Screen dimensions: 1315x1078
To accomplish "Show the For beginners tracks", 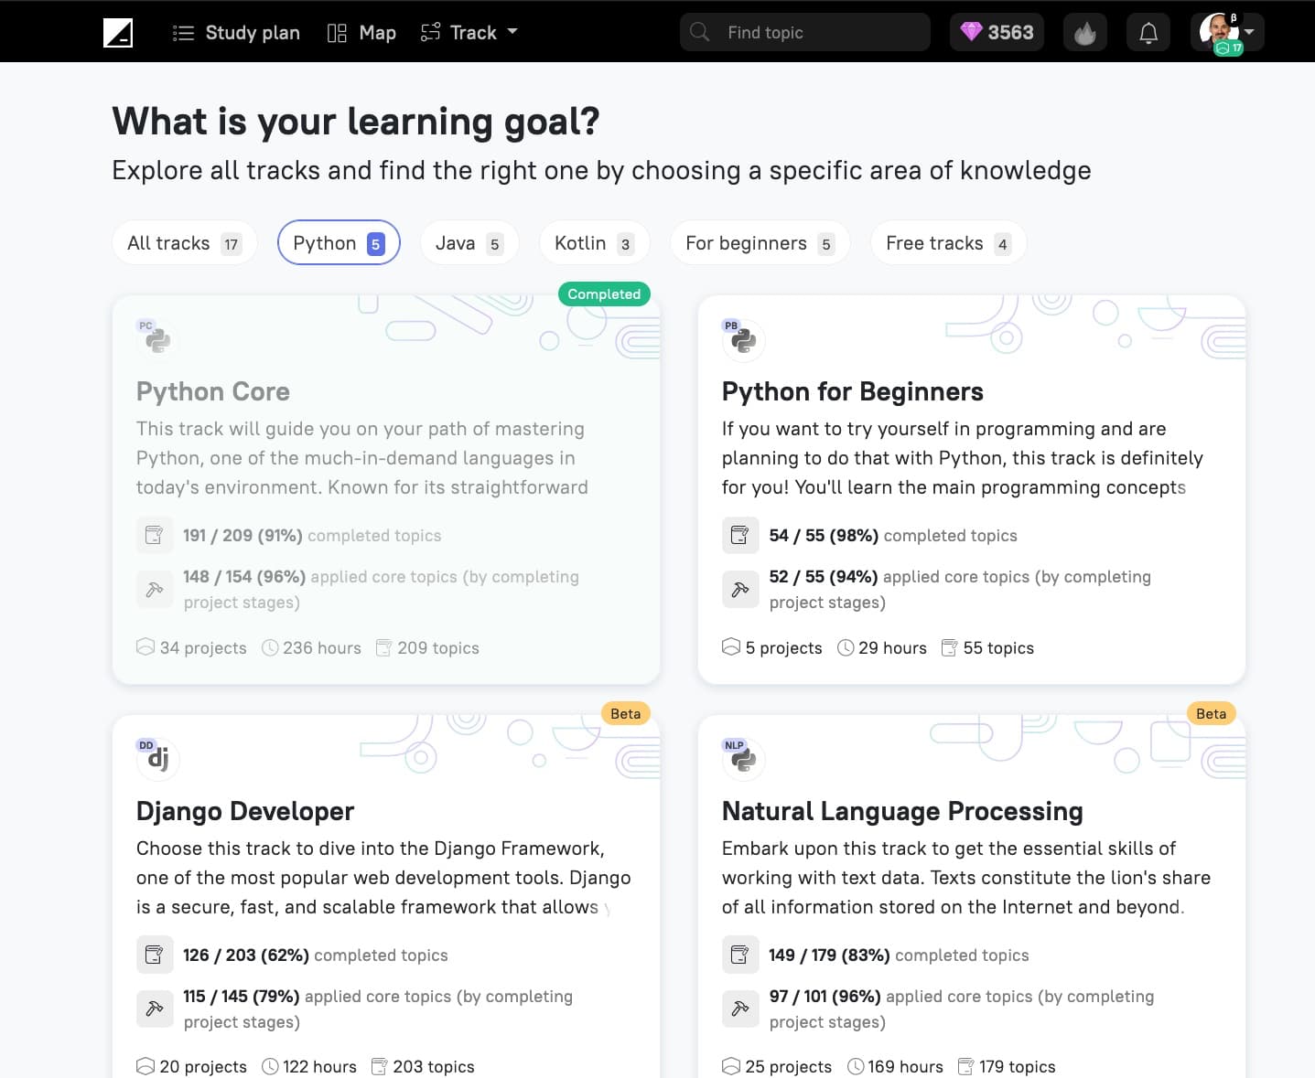I will coord(759,243).
